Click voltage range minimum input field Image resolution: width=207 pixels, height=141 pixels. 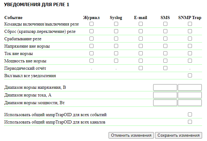[x=165, y=88]
